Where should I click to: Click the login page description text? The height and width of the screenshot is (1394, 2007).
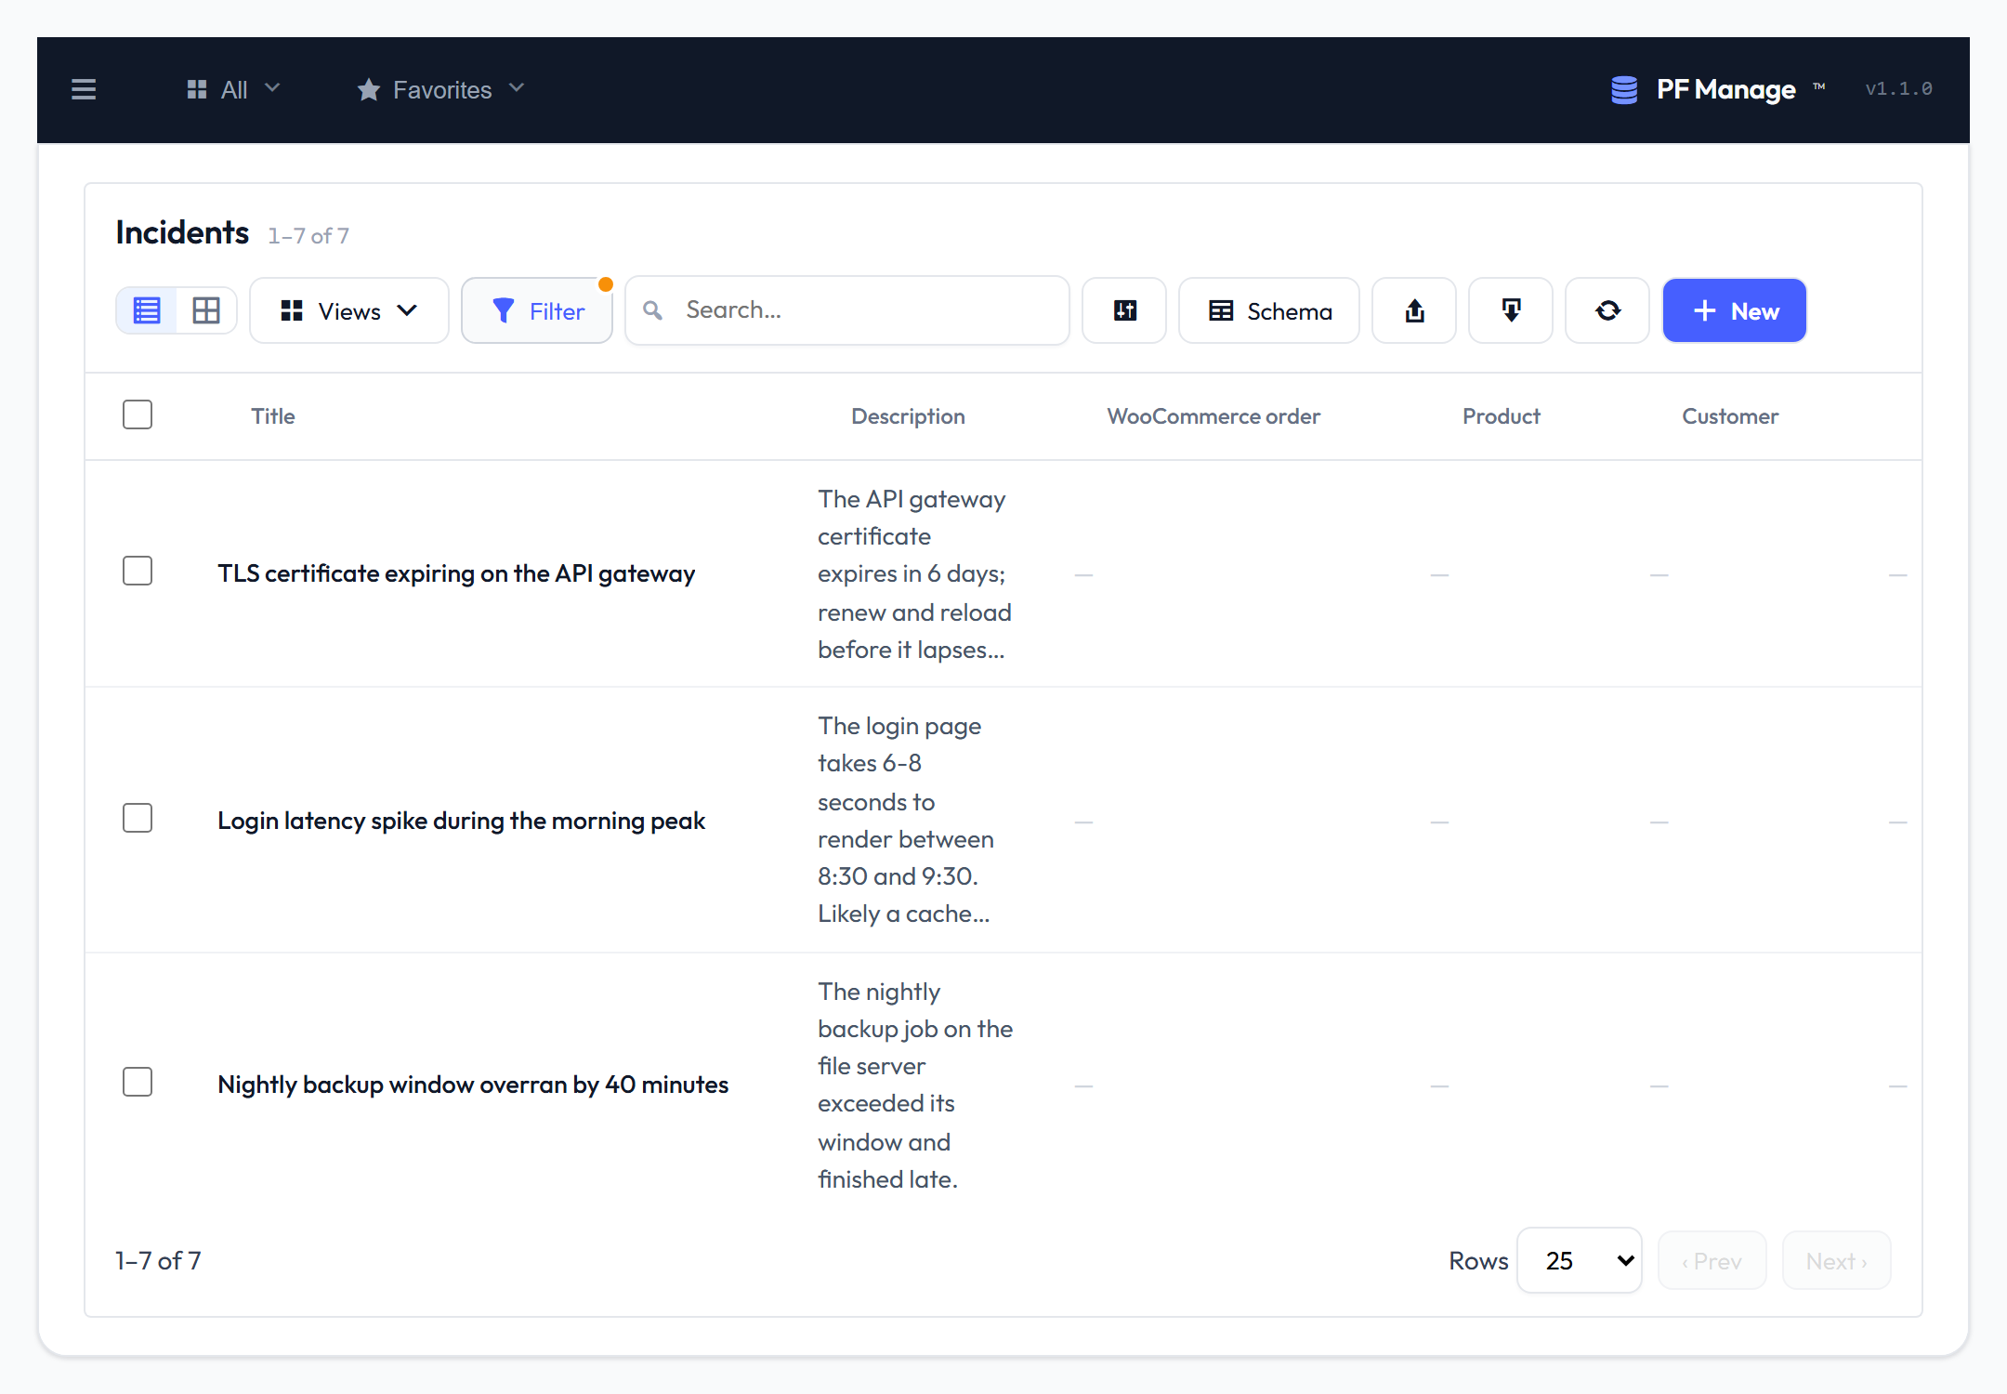coord(906,820)
